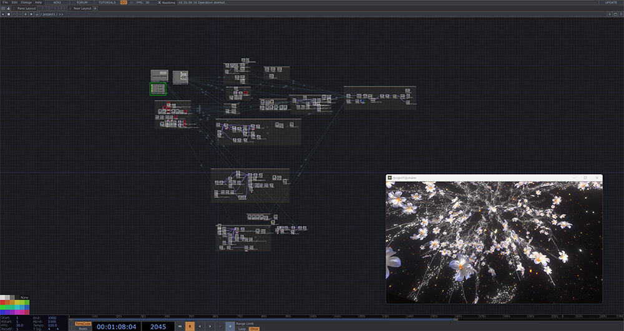This screenshot has height=331, width=624.
Task: Toggle the Realtime checkbox
Action: [159, 2]
